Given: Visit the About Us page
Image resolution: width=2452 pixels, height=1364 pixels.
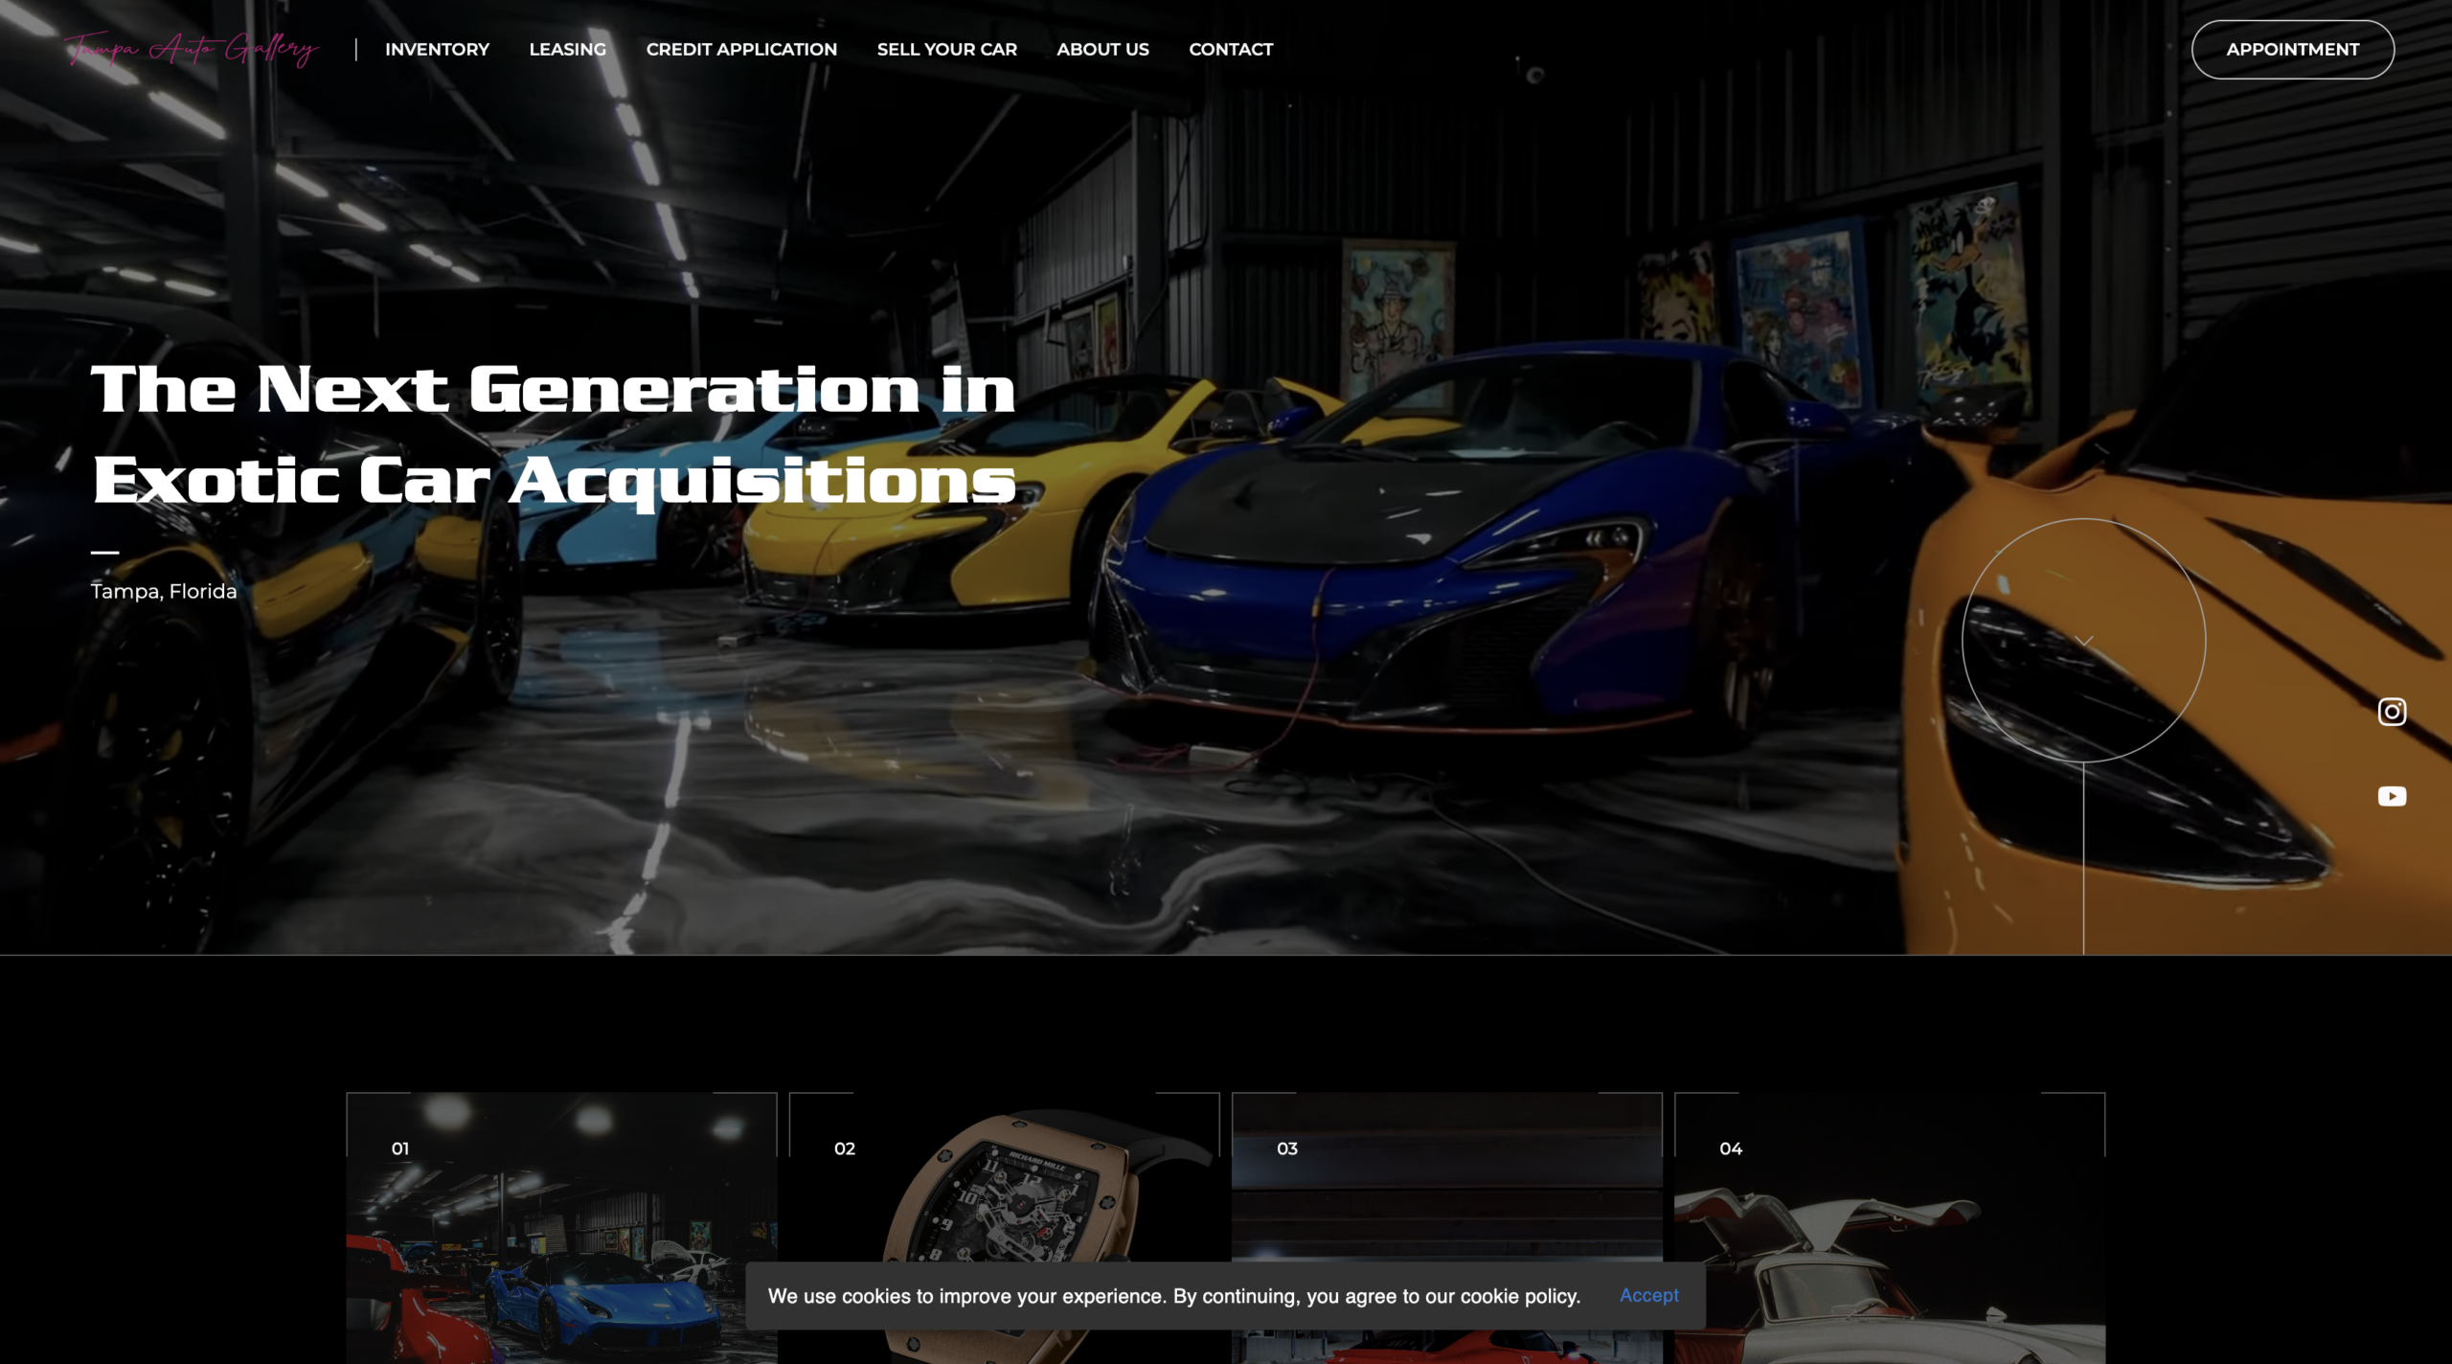Looking at the screenshot, I should tap(1102, 49).
